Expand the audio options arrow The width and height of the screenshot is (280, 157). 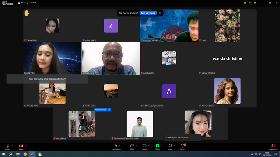[12, 146]
